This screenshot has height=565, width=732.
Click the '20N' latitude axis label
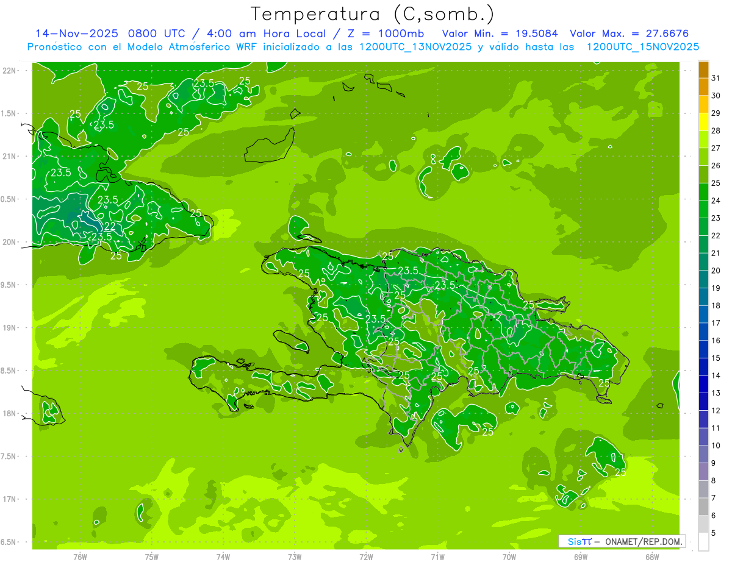pyautogui.click(x=10, y=243)
